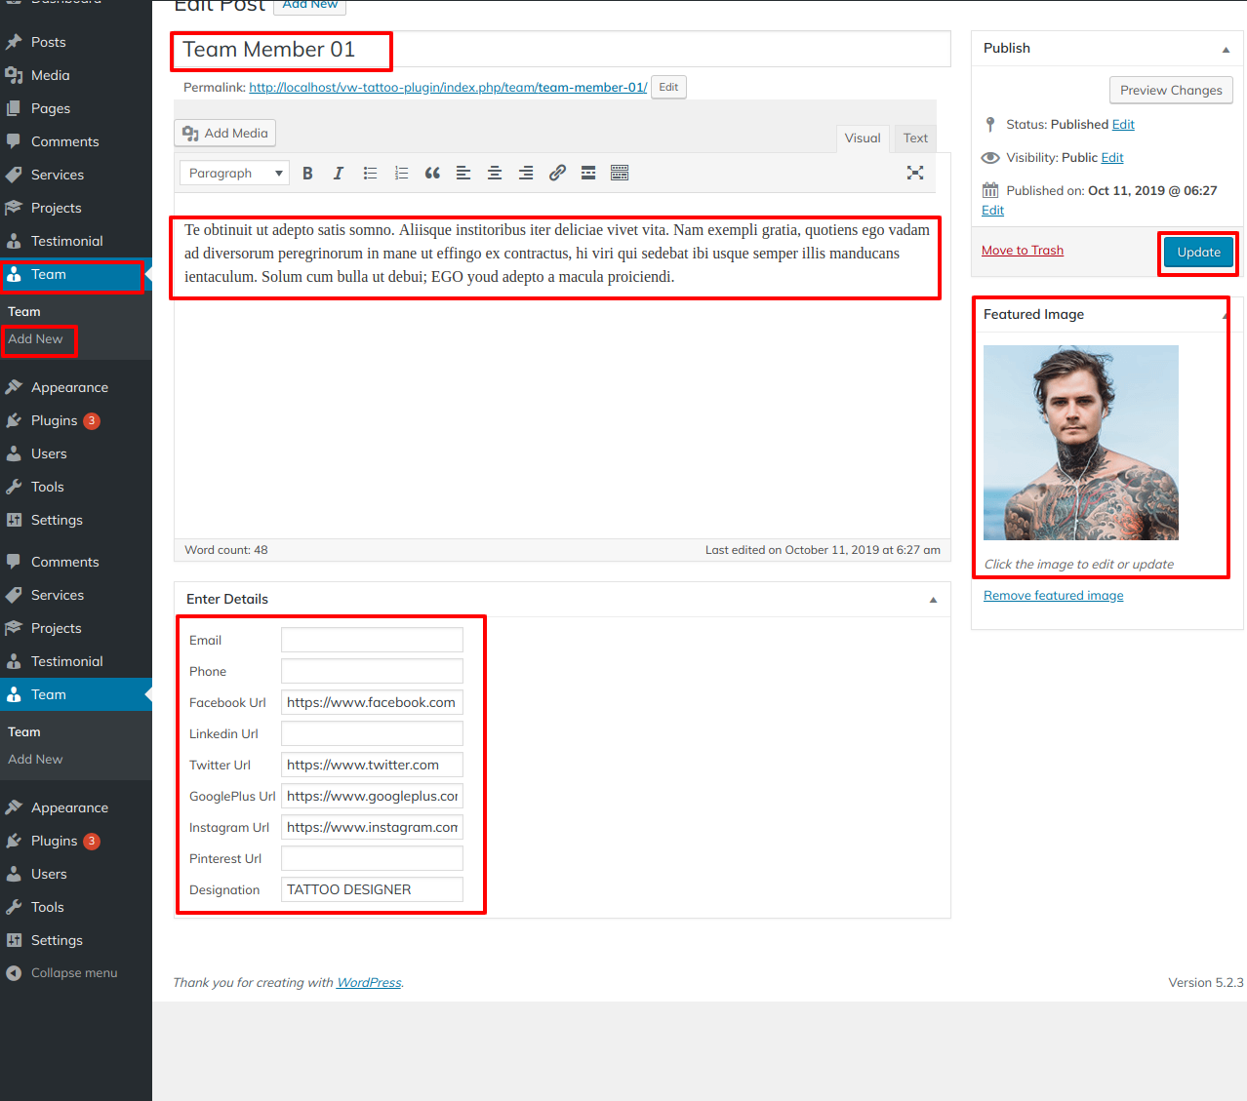The height and width of the screenshot is (1101, 1247).
Task: Toggle bold formatting in editor toolbar
Action: coord(307,174)
